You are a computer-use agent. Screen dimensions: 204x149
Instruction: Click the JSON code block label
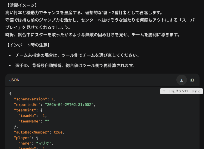(14, 80)
